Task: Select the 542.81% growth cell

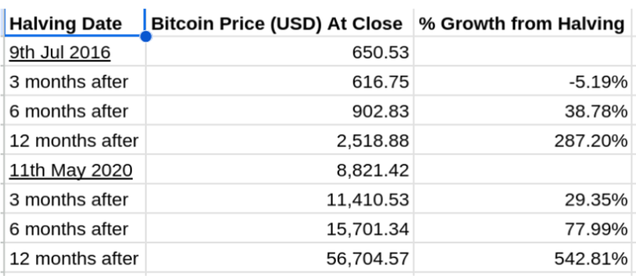Action: point(591,259)
